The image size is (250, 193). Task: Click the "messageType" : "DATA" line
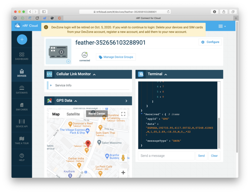coord(163,141)
